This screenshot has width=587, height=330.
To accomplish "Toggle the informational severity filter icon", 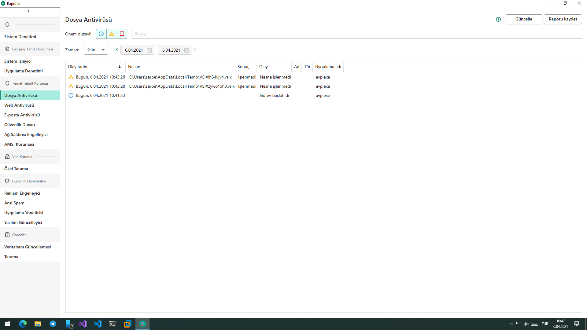I will click(x=101, y=34).
